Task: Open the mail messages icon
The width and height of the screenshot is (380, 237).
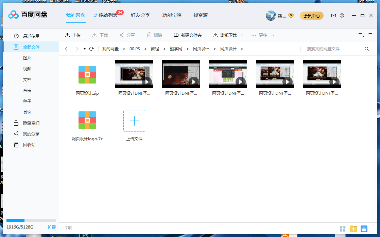Action: point(333,16)
